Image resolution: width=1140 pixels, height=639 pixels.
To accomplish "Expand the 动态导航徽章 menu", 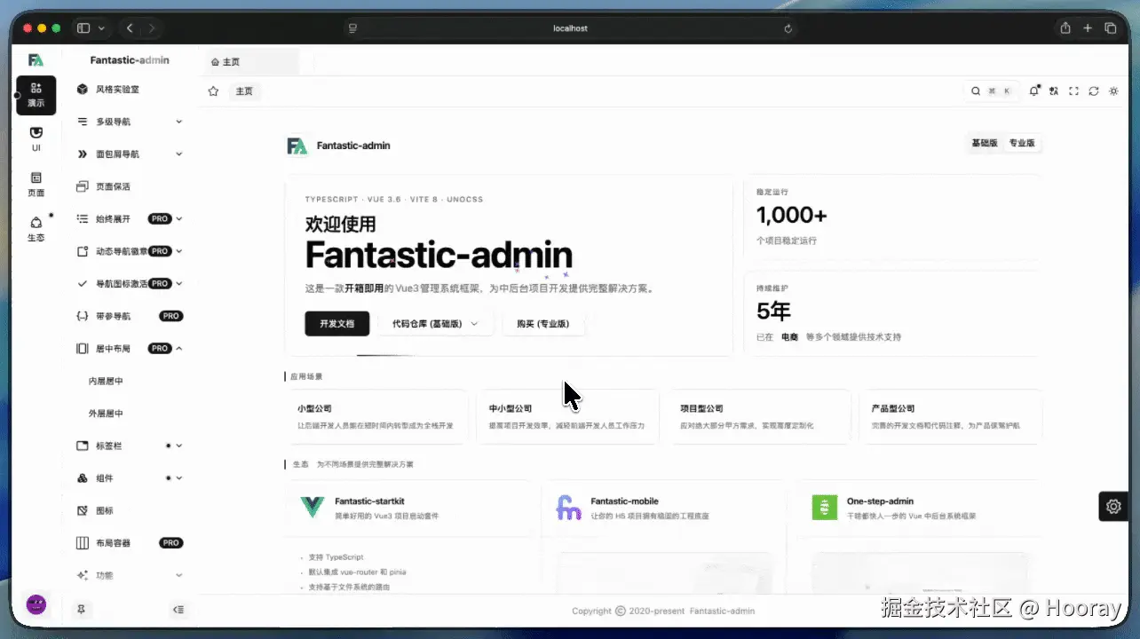I will pos(130,251).
